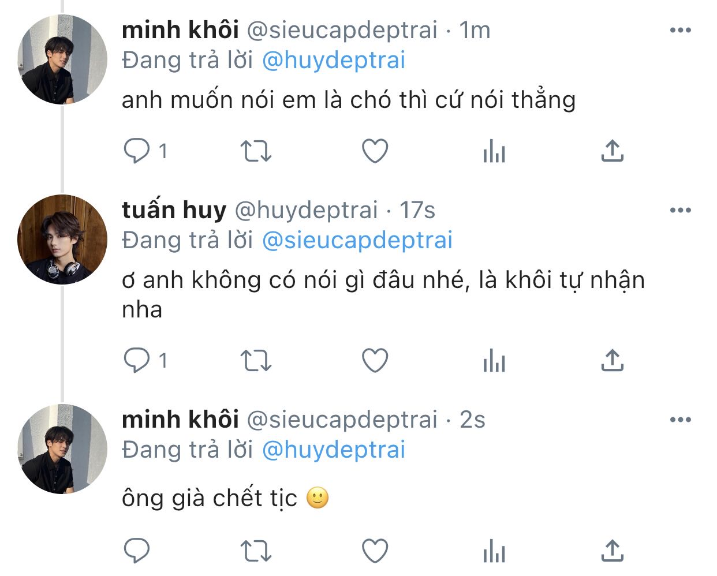717x576 pixels.
Task: Open minh khôi's avatar on first tweet
Action: [62, 59]
